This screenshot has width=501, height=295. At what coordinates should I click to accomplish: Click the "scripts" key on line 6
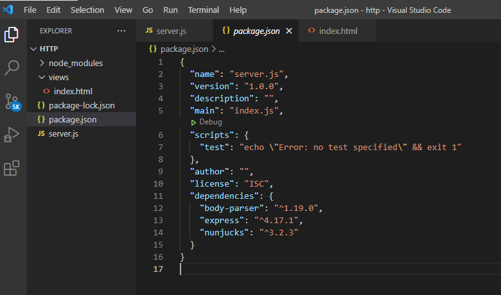tap(212, 135)
